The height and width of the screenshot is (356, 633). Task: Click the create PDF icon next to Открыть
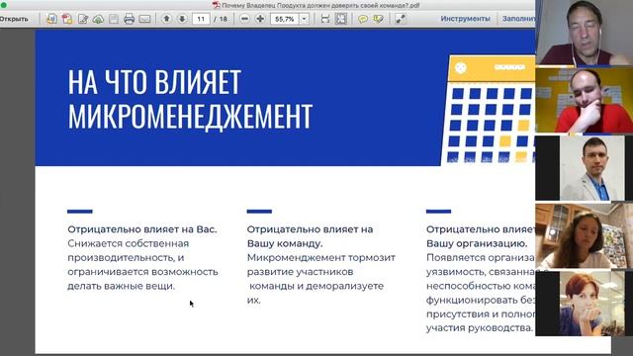[51, 19]
